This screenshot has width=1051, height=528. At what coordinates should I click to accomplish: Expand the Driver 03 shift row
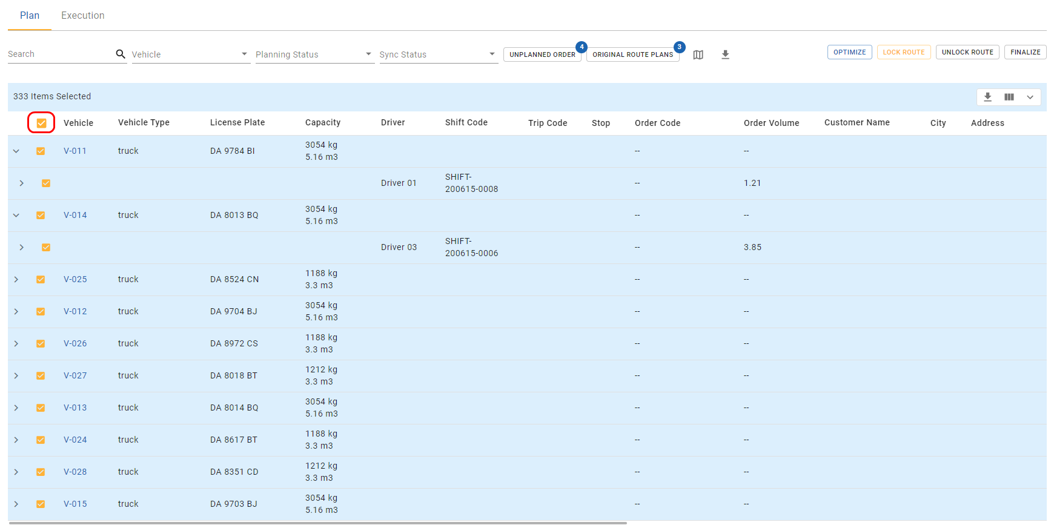point(22,247)
